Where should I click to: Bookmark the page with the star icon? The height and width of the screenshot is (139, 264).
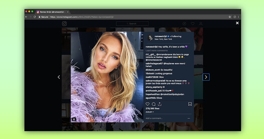230,17
